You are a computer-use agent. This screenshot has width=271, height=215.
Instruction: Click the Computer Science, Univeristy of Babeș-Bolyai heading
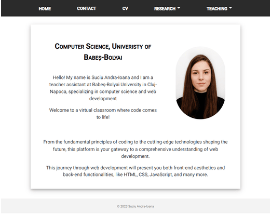(x=103, y=52)
